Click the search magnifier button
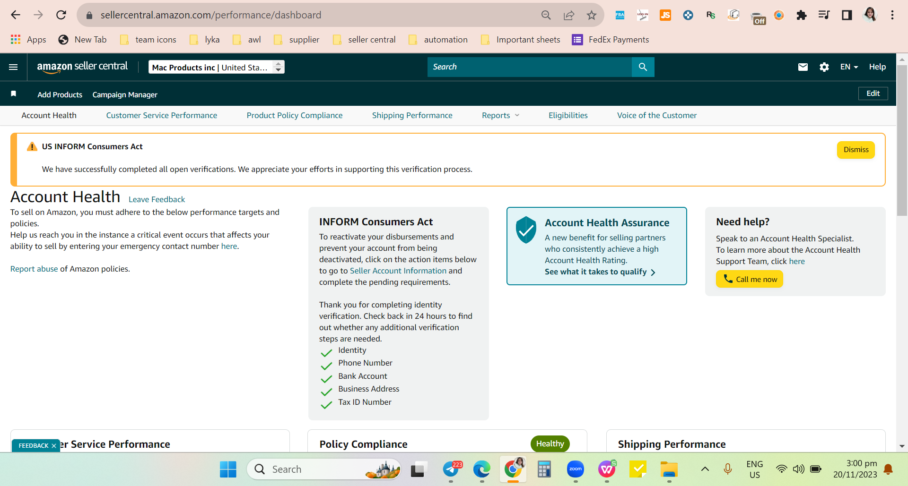The height and width of the screenshot is (486, 908). (x=643, y=67)
